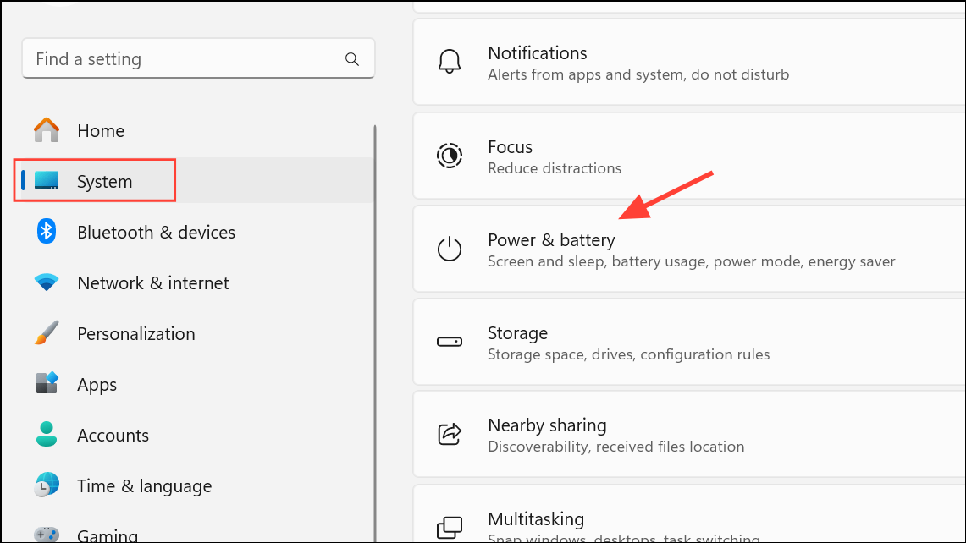Click the Focus half-circle icon

click(450, 156)
